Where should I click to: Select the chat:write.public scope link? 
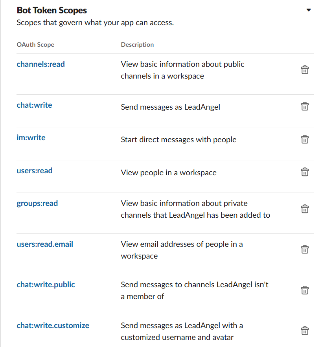pos(46,285)
